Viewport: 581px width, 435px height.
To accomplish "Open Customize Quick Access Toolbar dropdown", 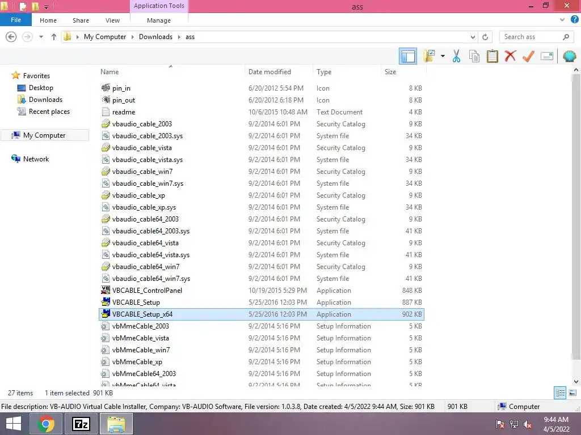I will 47,7.
